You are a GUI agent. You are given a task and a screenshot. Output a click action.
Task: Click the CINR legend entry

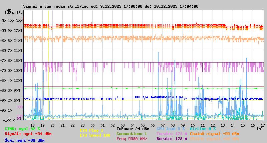(x=22, y=128)
